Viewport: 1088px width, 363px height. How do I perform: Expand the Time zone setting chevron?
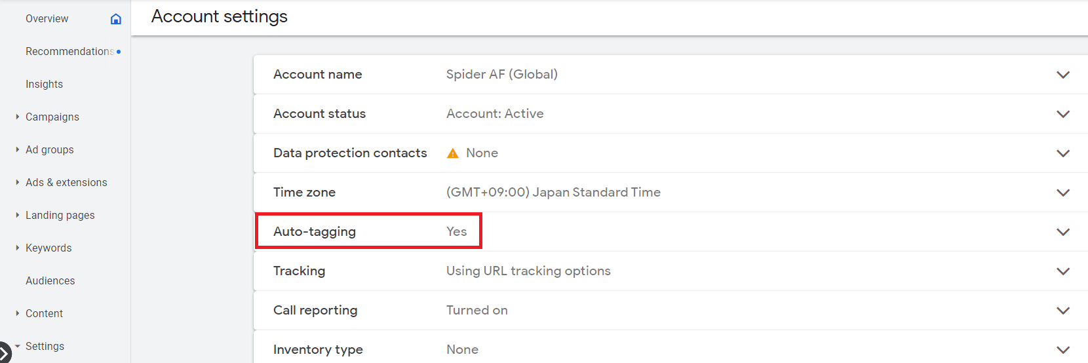coord(1062,193)
